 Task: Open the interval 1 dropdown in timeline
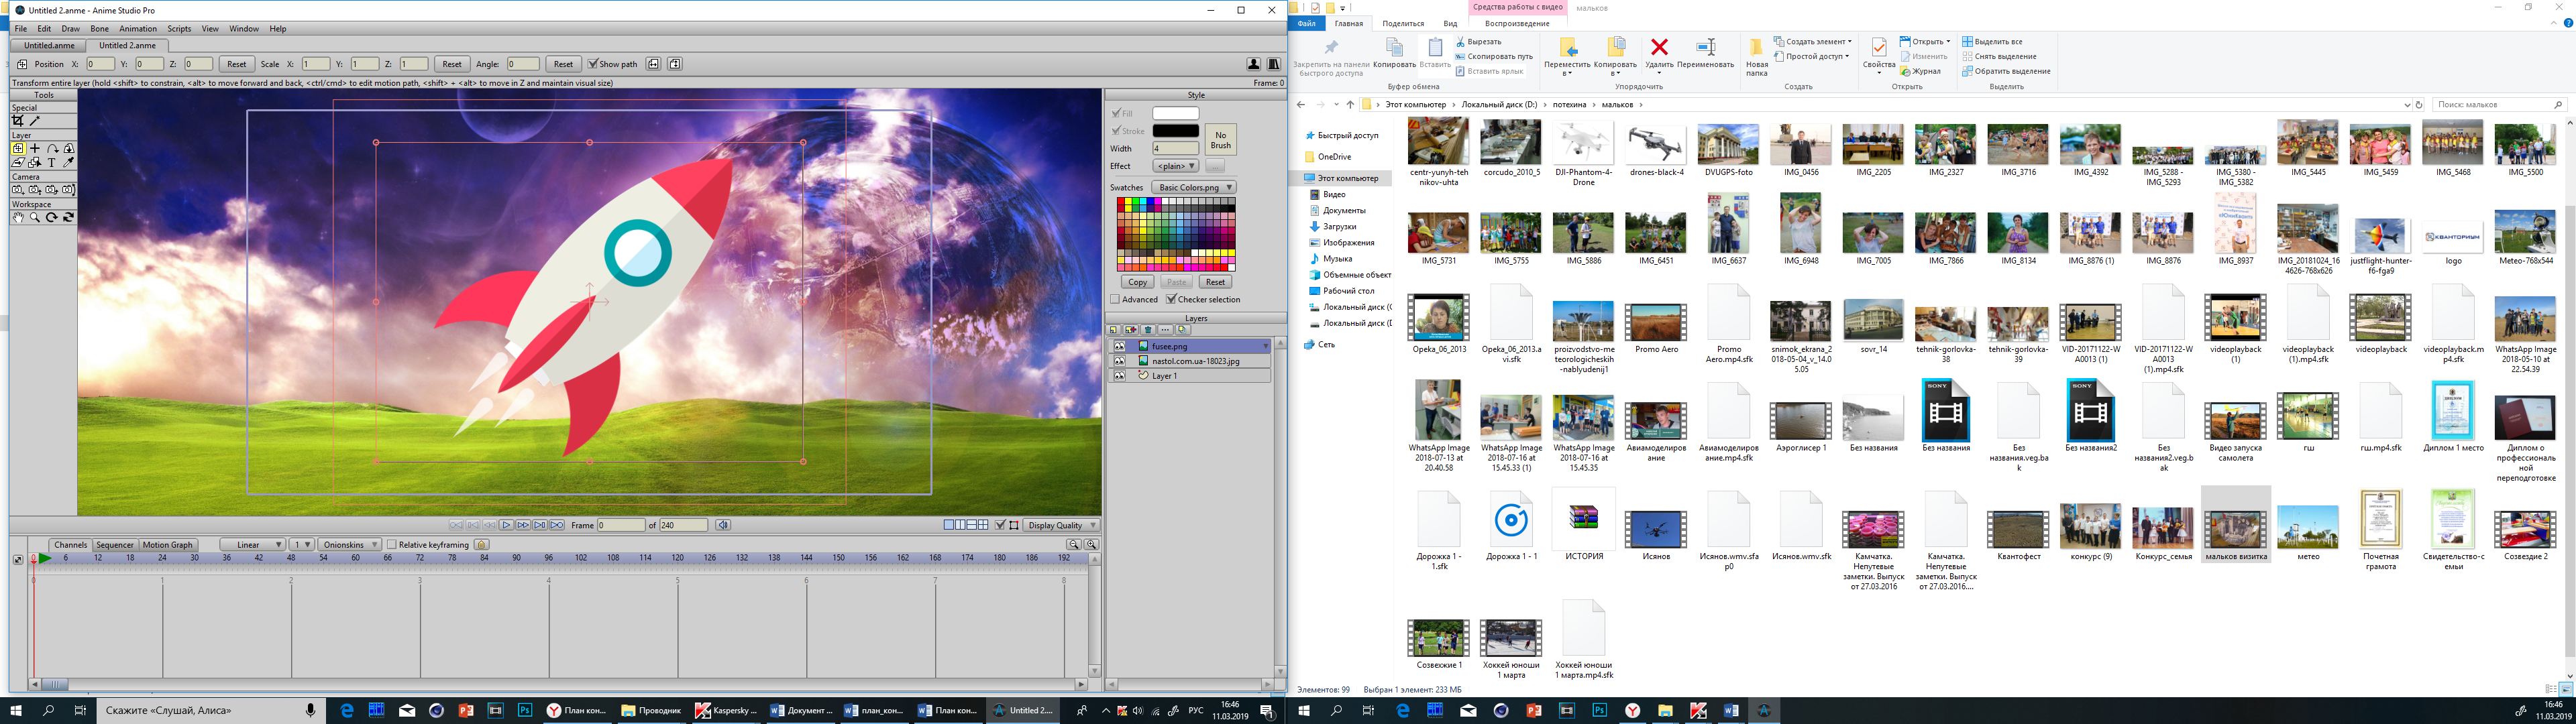(302, 545)
